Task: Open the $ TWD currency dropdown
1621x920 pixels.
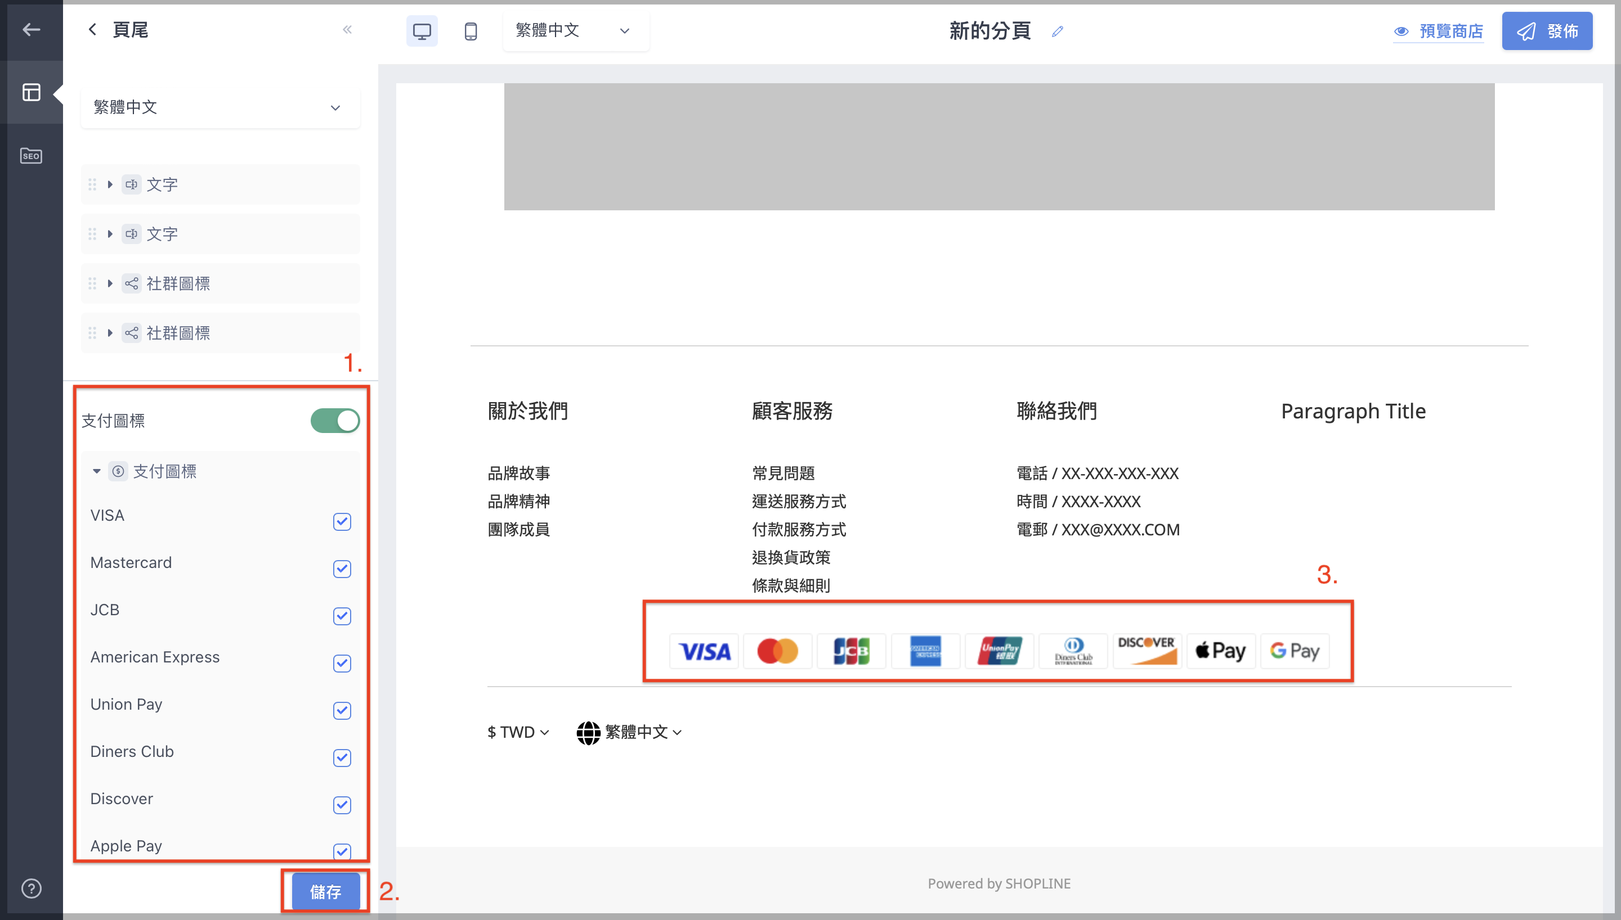Action: click(x=518, y=732)
